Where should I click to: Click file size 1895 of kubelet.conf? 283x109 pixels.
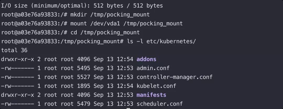84,86
